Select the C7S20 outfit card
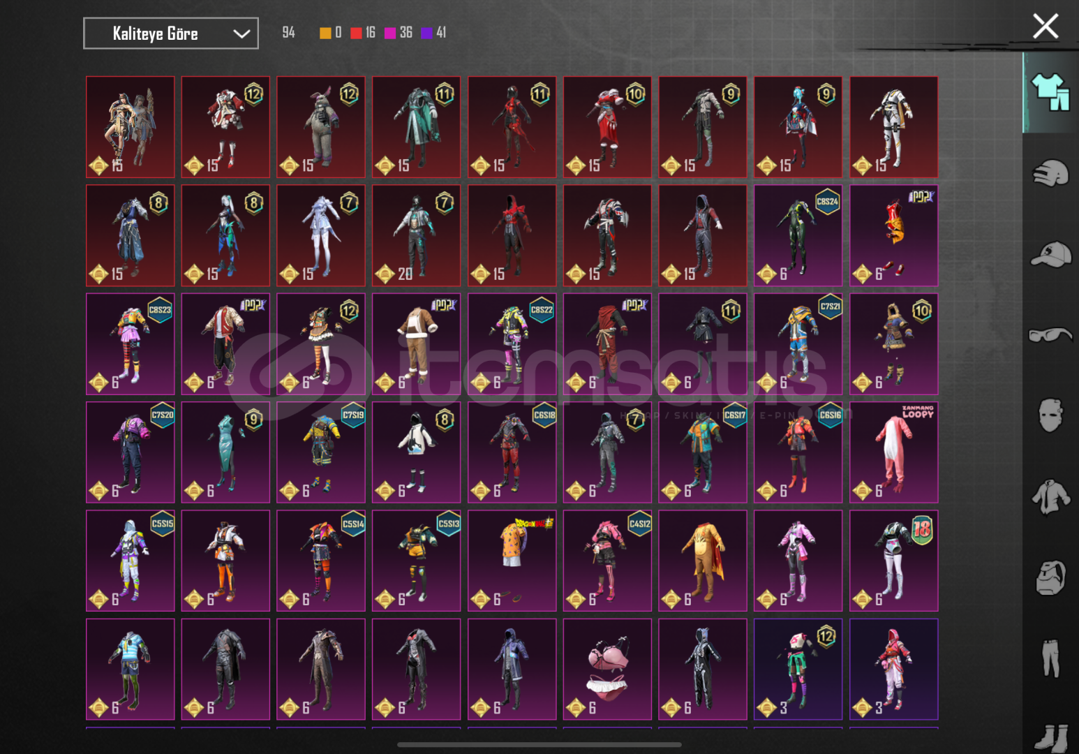Image resolution: width=1079 pixels, height=754 pixels. pyautogui.click(x=131, y=452)
